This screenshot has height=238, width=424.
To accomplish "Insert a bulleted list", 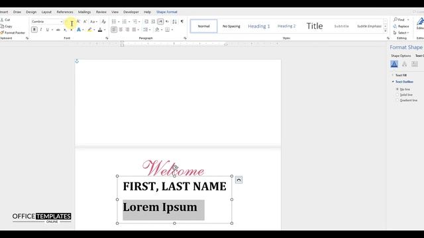I will tap(114, 22).
